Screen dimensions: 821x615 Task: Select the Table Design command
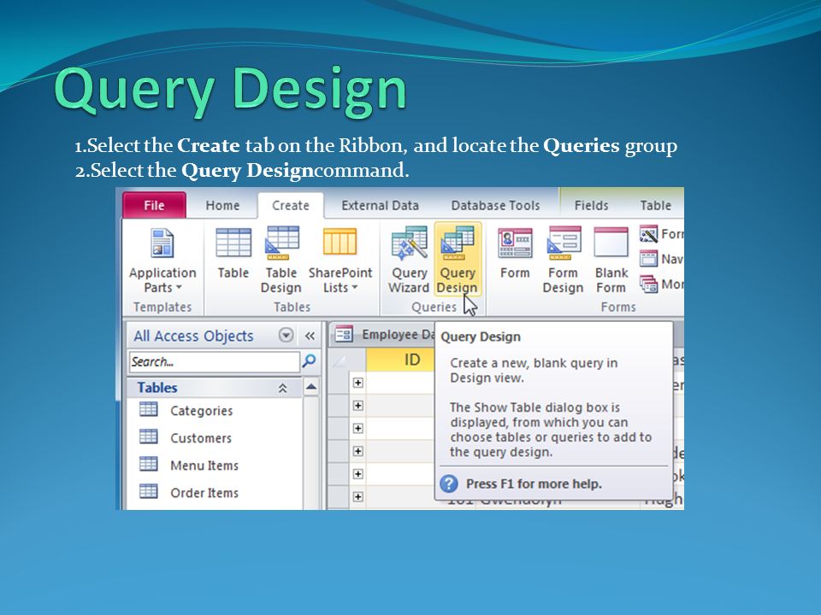point(281,261)
